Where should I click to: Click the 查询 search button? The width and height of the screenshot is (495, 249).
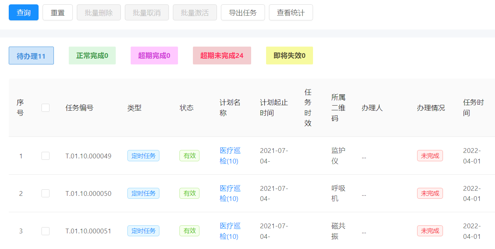pos(23,12)
